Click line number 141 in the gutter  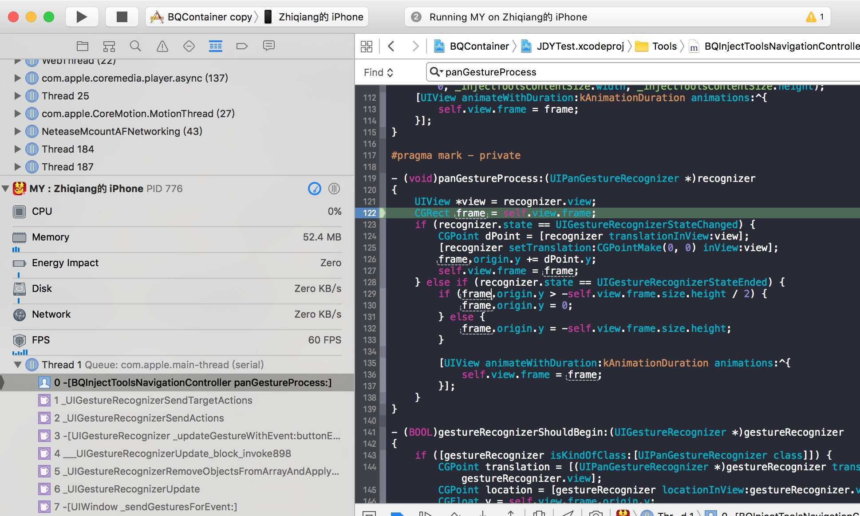tap(369, 432)
